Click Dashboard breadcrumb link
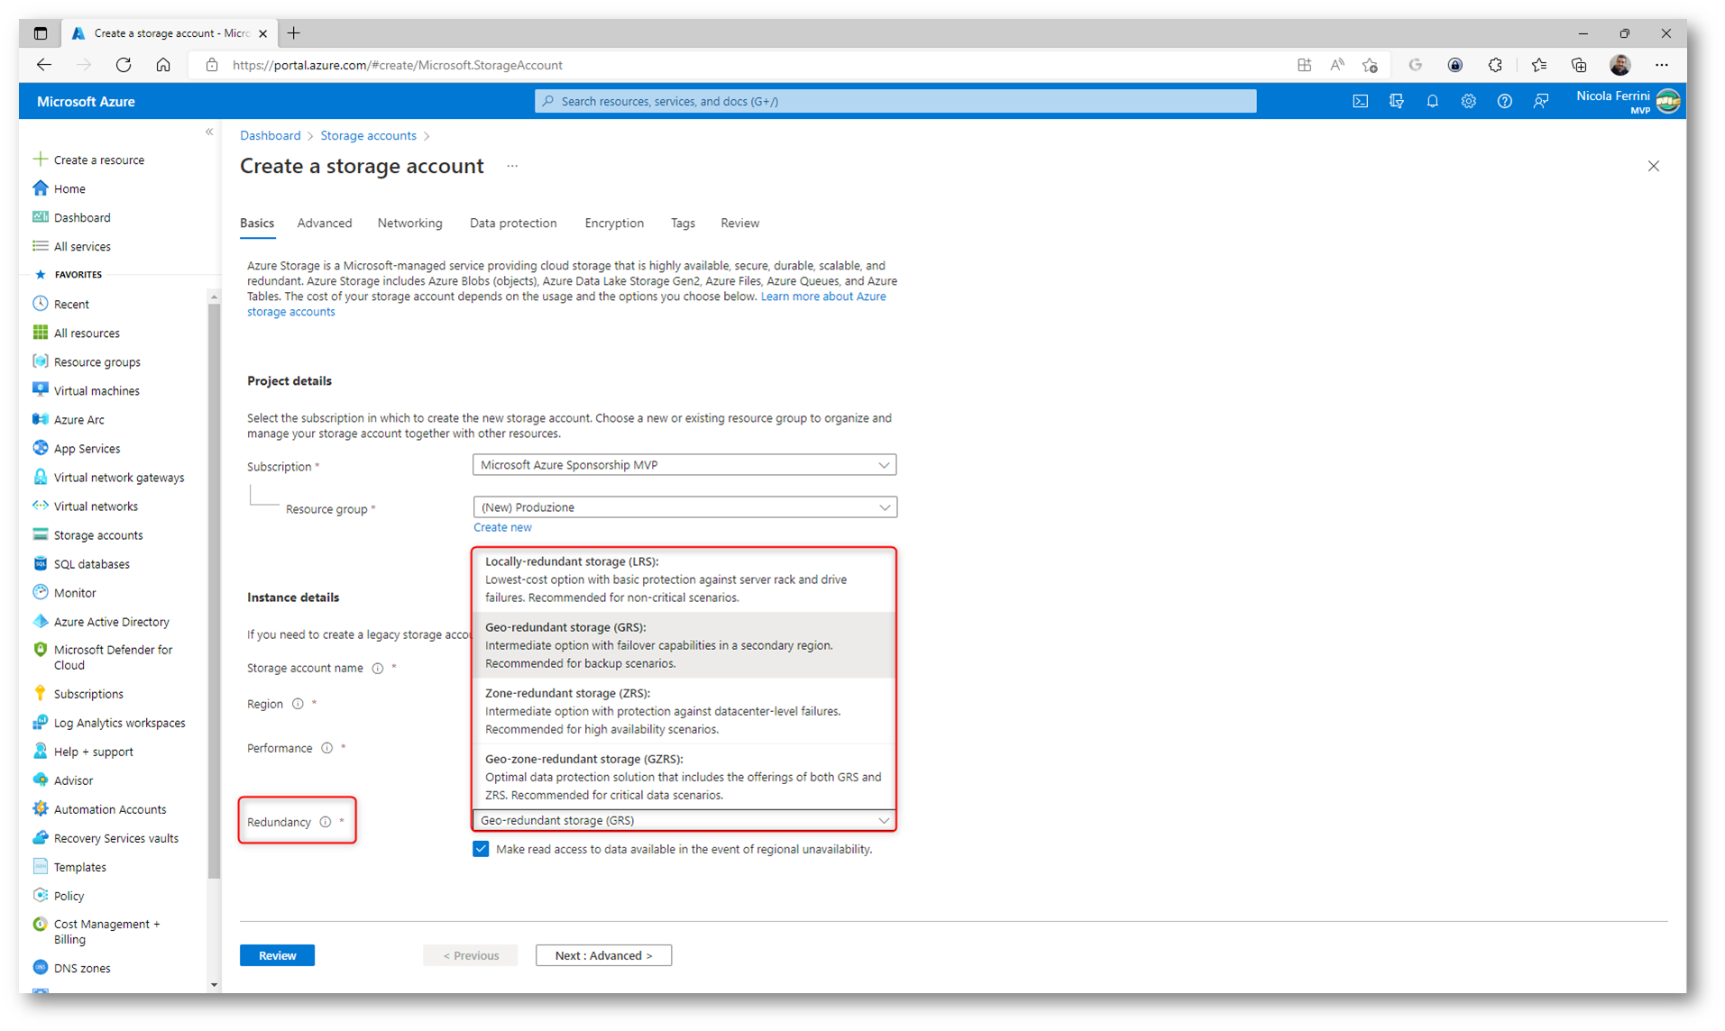The height and width of the screenshot is (1031, 1725). click(x=270, y=135)
